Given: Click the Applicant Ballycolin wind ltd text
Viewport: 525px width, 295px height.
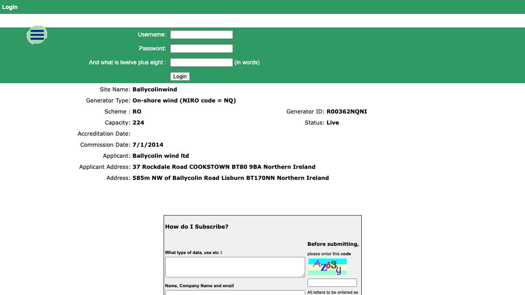Looking at the screenshot, I should pos(160,156).
